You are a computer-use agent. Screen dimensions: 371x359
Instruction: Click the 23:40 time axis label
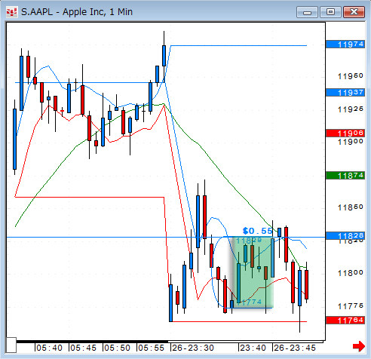pos(253,348)
